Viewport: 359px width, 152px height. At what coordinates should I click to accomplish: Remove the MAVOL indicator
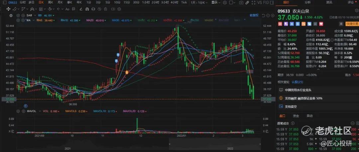(x=23, y=111)
